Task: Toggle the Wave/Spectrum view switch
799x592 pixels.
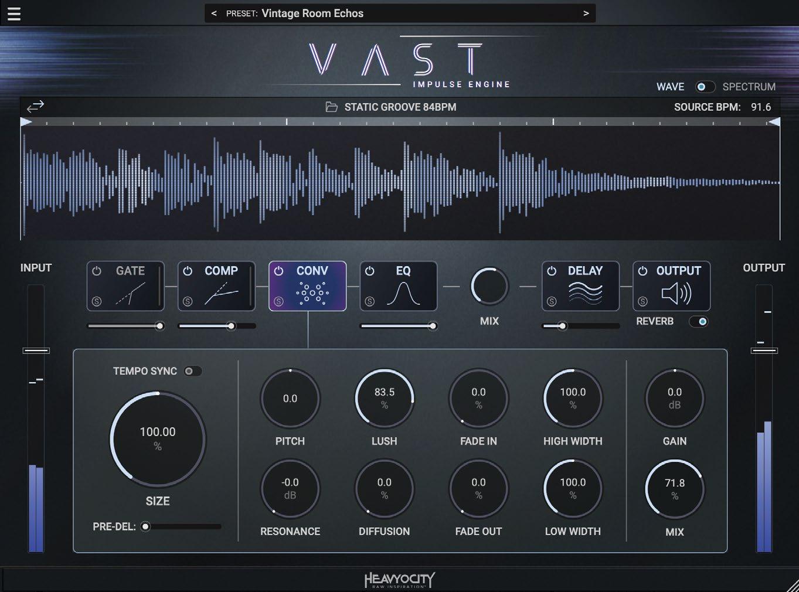Action: click(704, 87)
